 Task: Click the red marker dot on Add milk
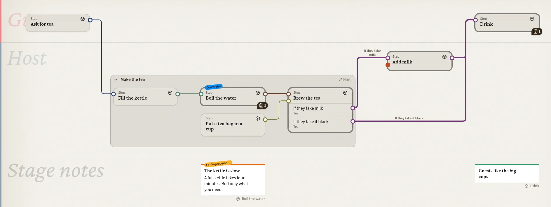coord(388,65)
